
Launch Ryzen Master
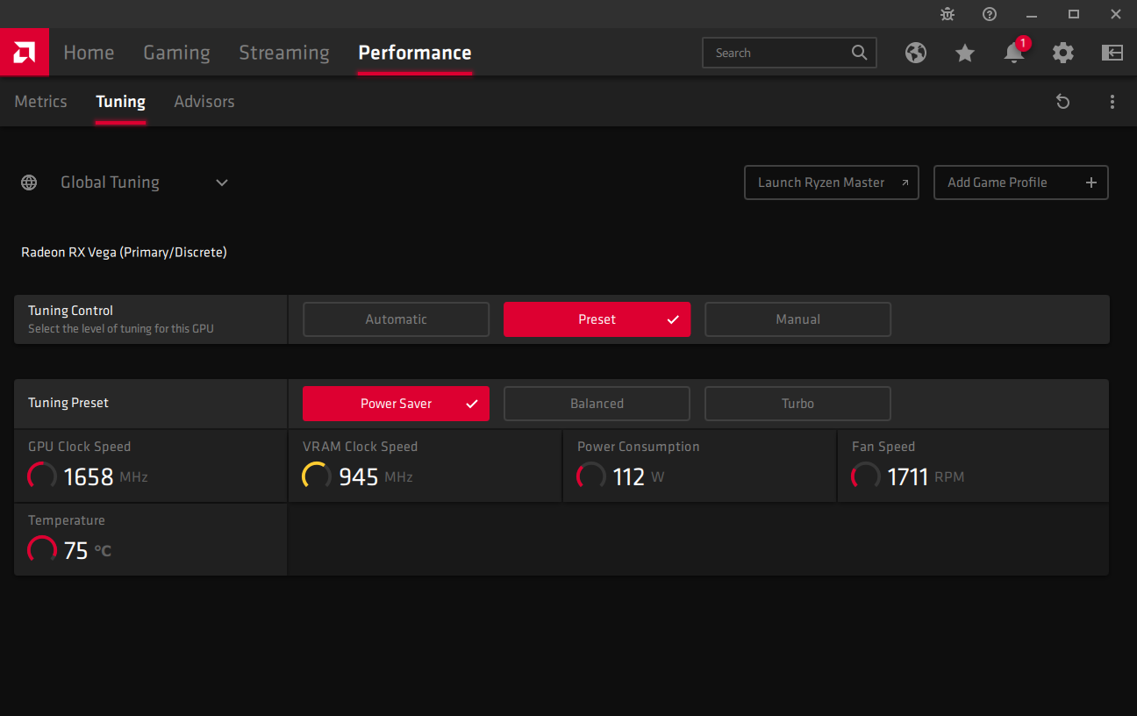[832, 183]
